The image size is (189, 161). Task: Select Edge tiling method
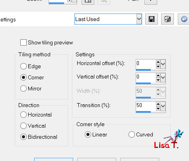(x=23, y=66)
